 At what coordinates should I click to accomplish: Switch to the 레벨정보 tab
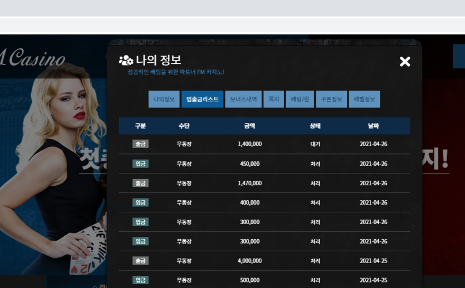click(x=364, y=99)
